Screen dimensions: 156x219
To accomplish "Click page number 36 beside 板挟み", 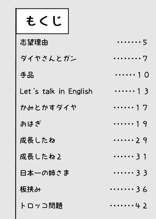I will 142,189.
